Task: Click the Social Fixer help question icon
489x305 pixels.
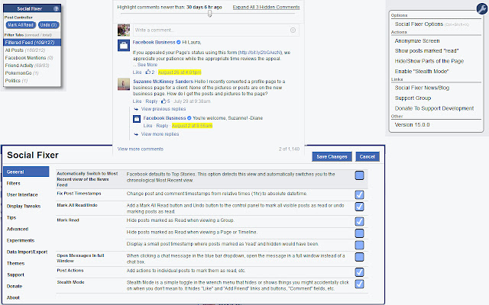Action: coord(56,8)
